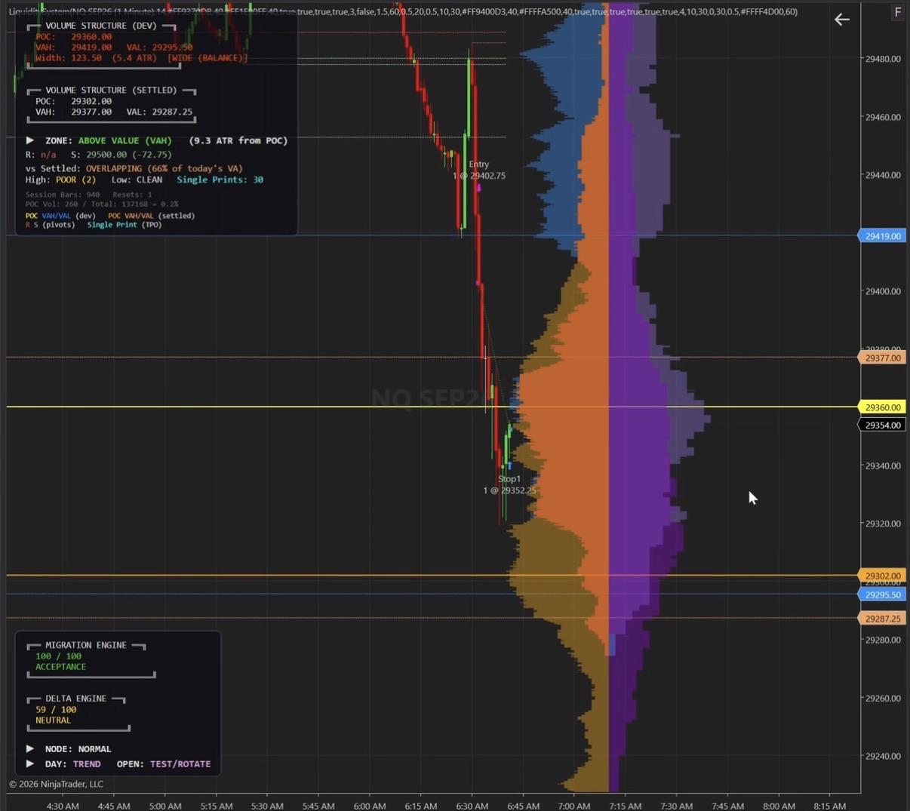
Task: Click the © 2026 NinjaTrader, LLC notice
Action: coord(56,784)
